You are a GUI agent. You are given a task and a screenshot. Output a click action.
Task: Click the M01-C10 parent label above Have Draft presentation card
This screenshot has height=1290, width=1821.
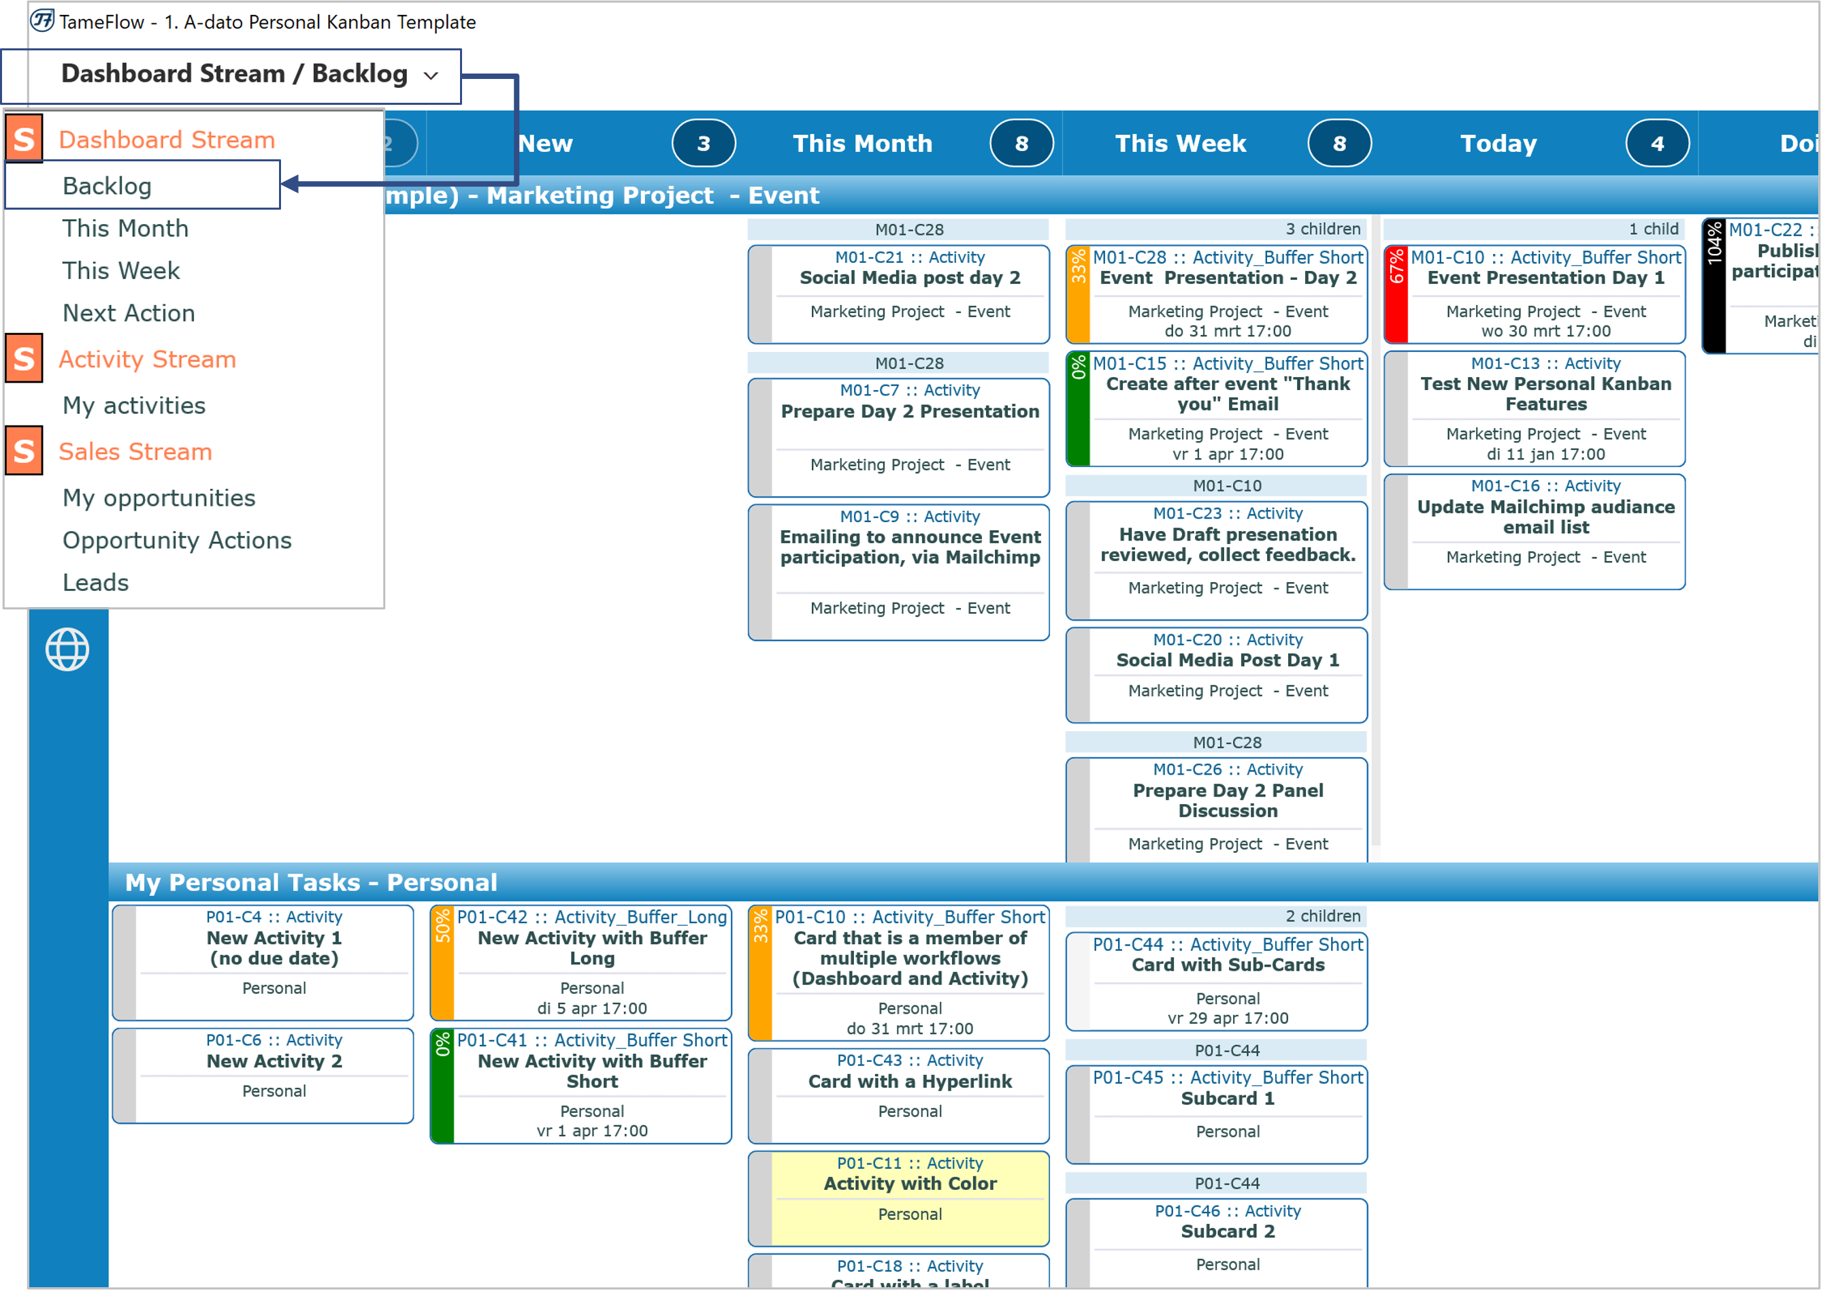tap(1216, 485)
